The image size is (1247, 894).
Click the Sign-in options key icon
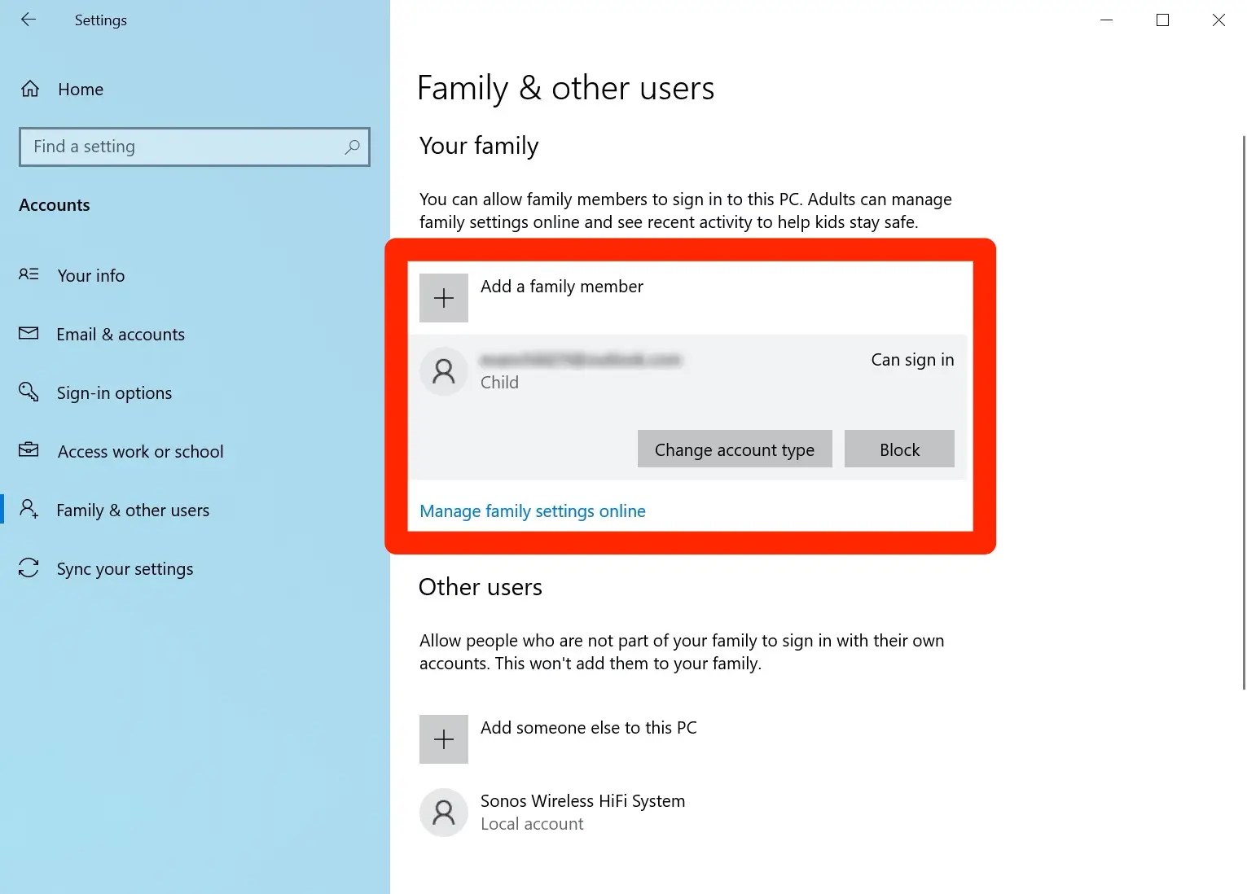[29, 392]
